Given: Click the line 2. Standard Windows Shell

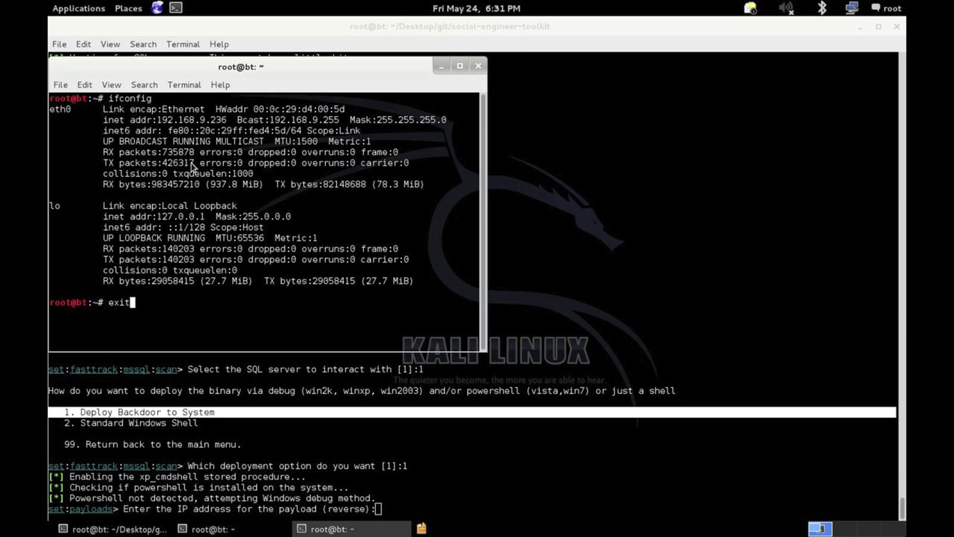Looking at the screenshot, I should click(131, 423).
